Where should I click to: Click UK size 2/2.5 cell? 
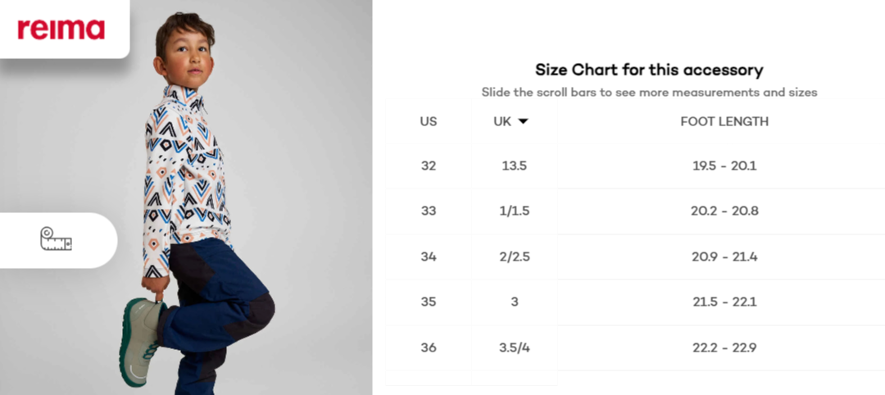click(514, 257)
